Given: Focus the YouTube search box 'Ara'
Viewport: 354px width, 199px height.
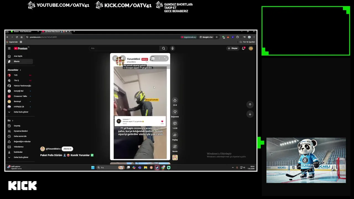Looking at the screenshot, I should [x=124, y=48].
